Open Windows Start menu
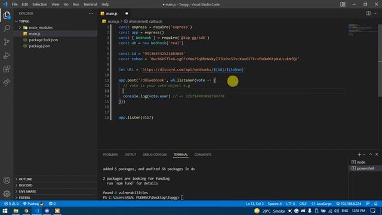Viewport: 382px width, 215px height. click(5, 211)
